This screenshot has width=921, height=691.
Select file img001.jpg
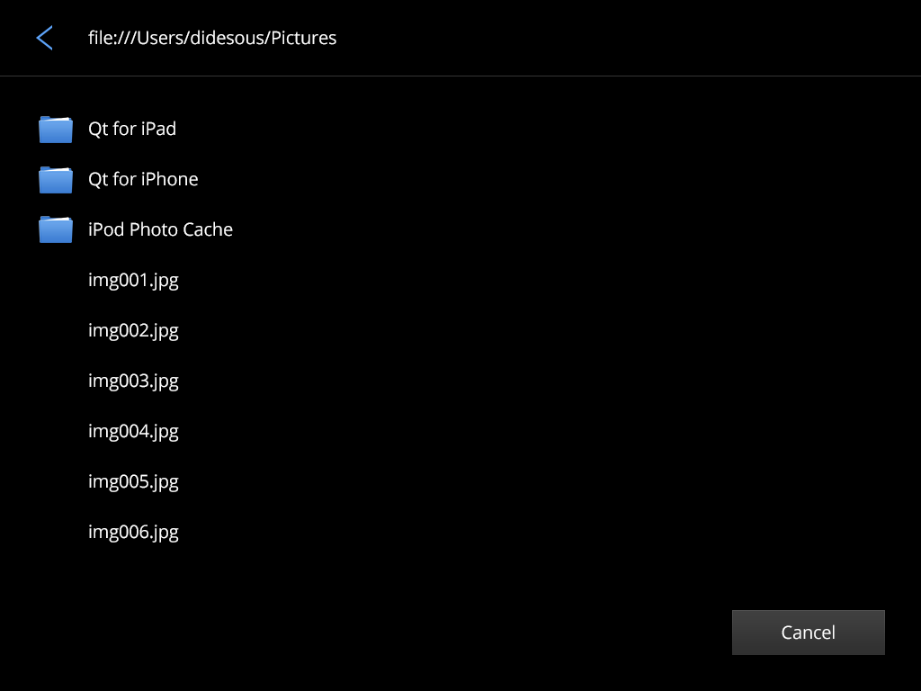[x=133, y=280]
